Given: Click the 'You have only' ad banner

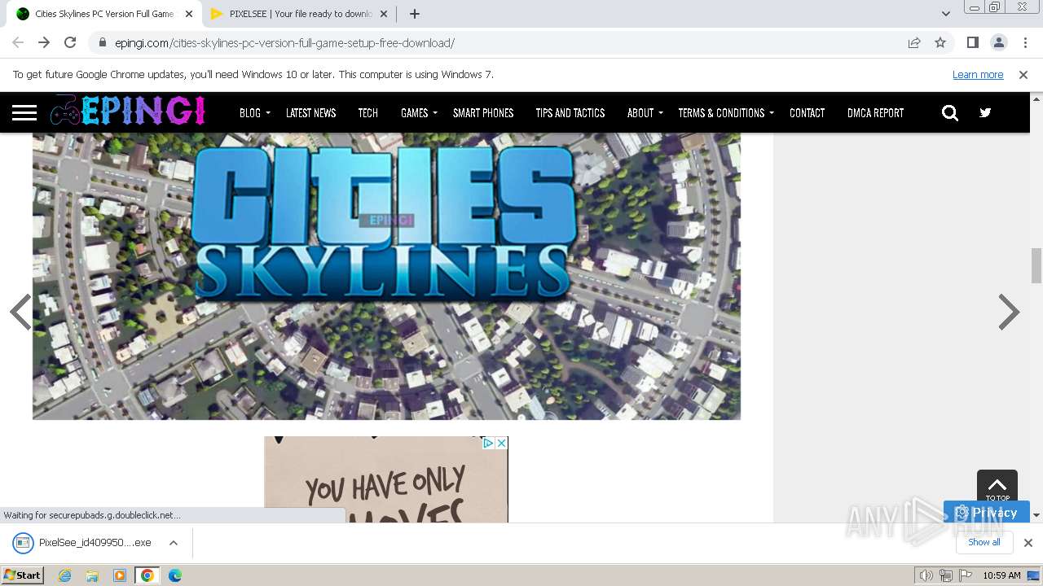Looking at the screenshot, I should pyautogui.click(x=385, y=479).
